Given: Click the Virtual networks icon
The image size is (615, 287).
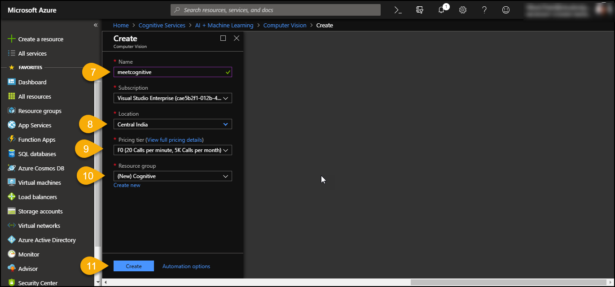Looking at the screenshot, I should (x=12, y=226).
